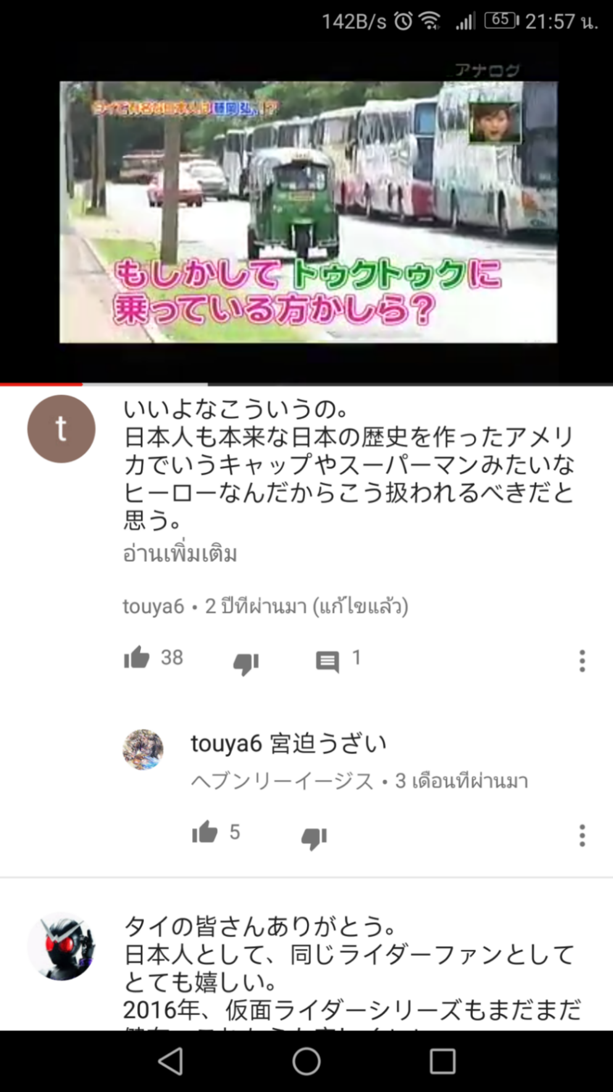This screenshot has height=1092, width=613.
Task: Open ヘブンリーイージス channel name link
Action: [x=282, y=781]
